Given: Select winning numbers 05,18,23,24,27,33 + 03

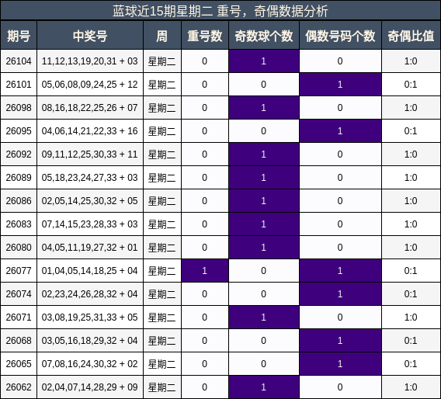Looking at the screenshot, I should [90, 178].
